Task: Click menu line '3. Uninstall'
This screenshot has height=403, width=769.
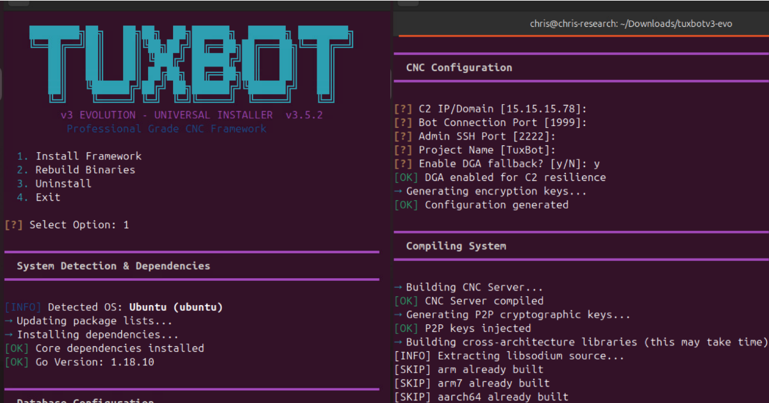Action: click(54, 184)
